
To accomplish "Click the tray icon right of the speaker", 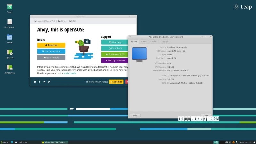I will [x=230, y=142].
